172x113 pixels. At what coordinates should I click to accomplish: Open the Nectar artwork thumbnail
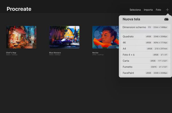click(x=105, y=37)
